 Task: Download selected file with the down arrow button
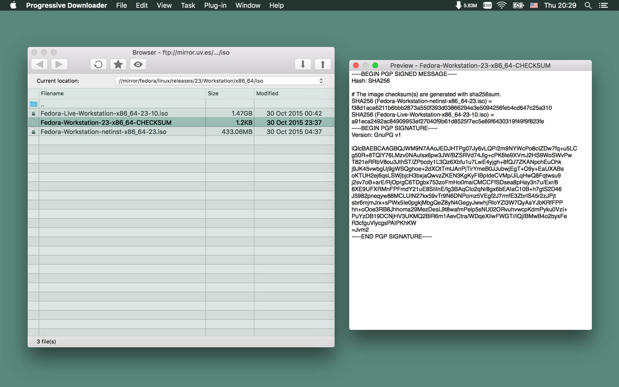coord(303,64)
